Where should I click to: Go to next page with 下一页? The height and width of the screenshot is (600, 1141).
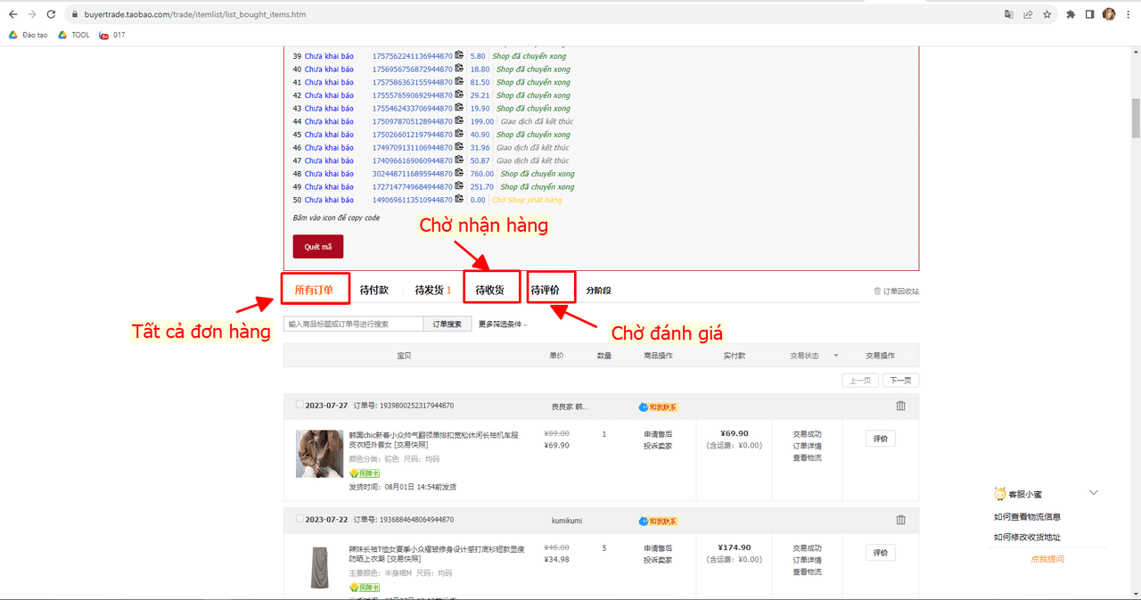(901, 381)
